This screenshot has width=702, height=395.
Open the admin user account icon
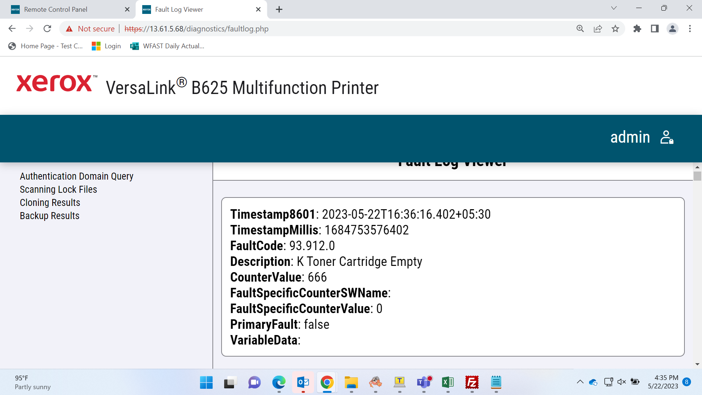tap(667, 138)
